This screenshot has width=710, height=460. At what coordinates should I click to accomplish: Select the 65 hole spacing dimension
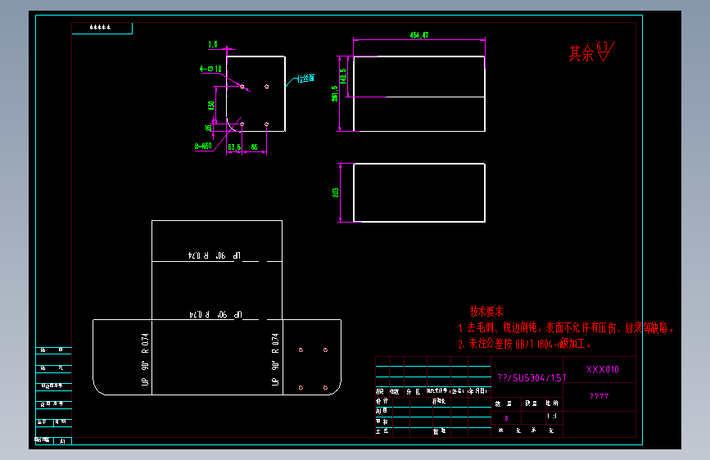coord(254,147)
